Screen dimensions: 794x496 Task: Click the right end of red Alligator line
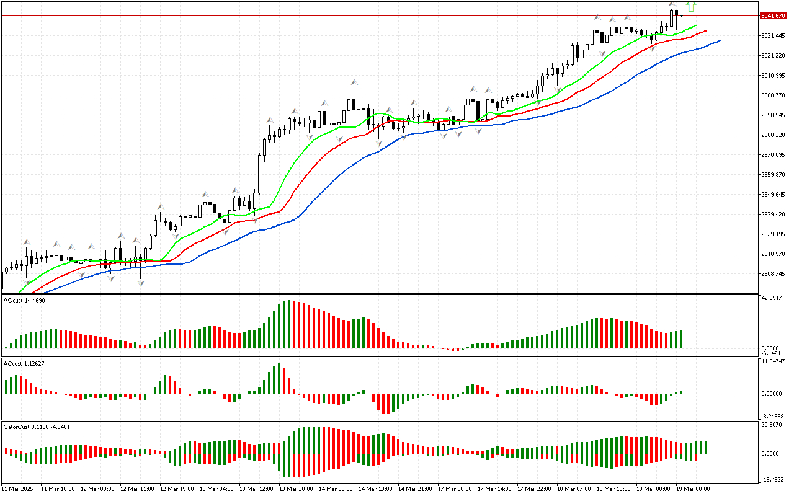(706, 31)
